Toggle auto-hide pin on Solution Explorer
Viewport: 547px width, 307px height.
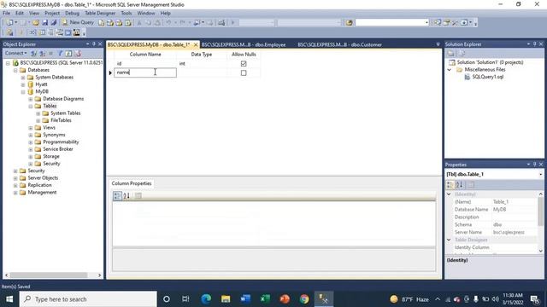pyautogui.click(x=534, y=43)
